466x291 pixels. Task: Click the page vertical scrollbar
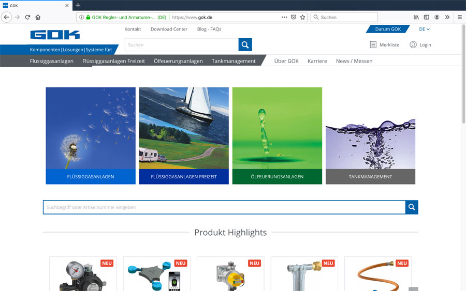coord(463,74)
